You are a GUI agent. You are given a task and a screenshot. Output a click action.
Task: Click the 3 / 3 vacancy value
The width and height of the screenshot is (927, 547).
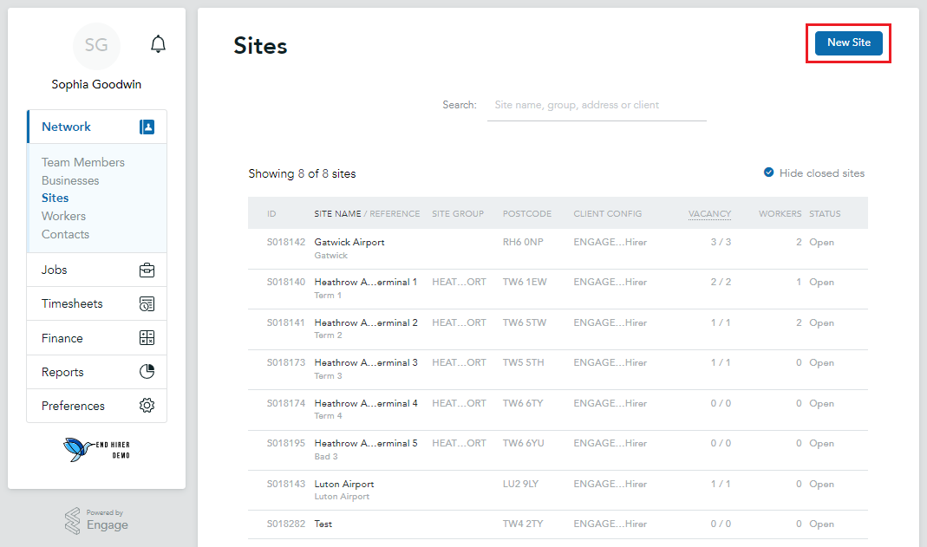click(721, 242)
